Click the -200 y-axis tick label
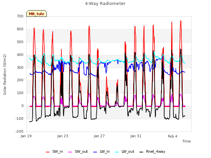This screenshot has height=158, width=211. 19,131
